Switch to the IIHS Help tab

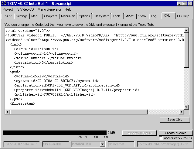[x=183, y=16]
